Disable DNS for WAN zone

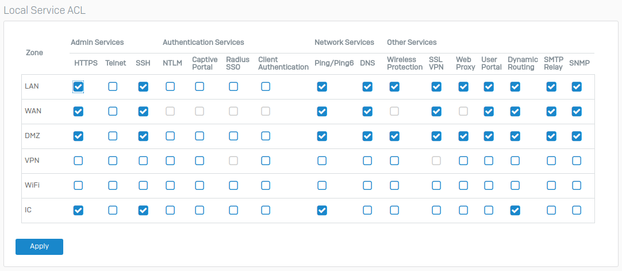(367, 112)
